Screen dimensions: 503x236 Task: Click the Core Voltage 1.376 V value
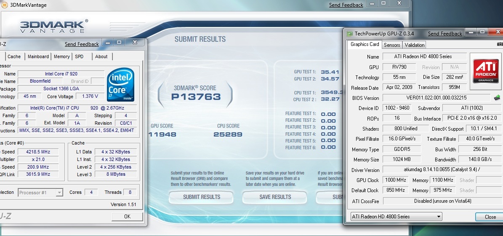(90, 97)
